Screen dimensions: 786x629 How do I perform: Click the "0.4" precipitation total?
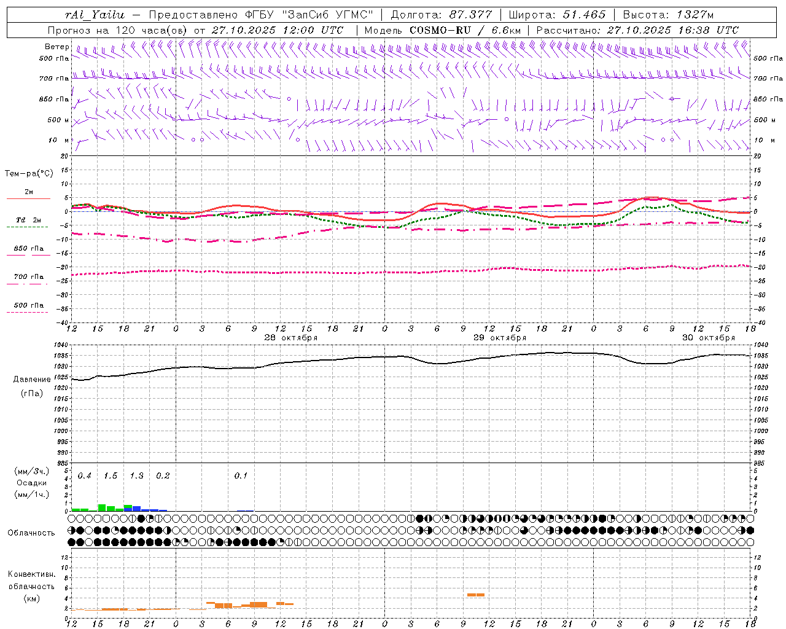(x=85, y=476)
